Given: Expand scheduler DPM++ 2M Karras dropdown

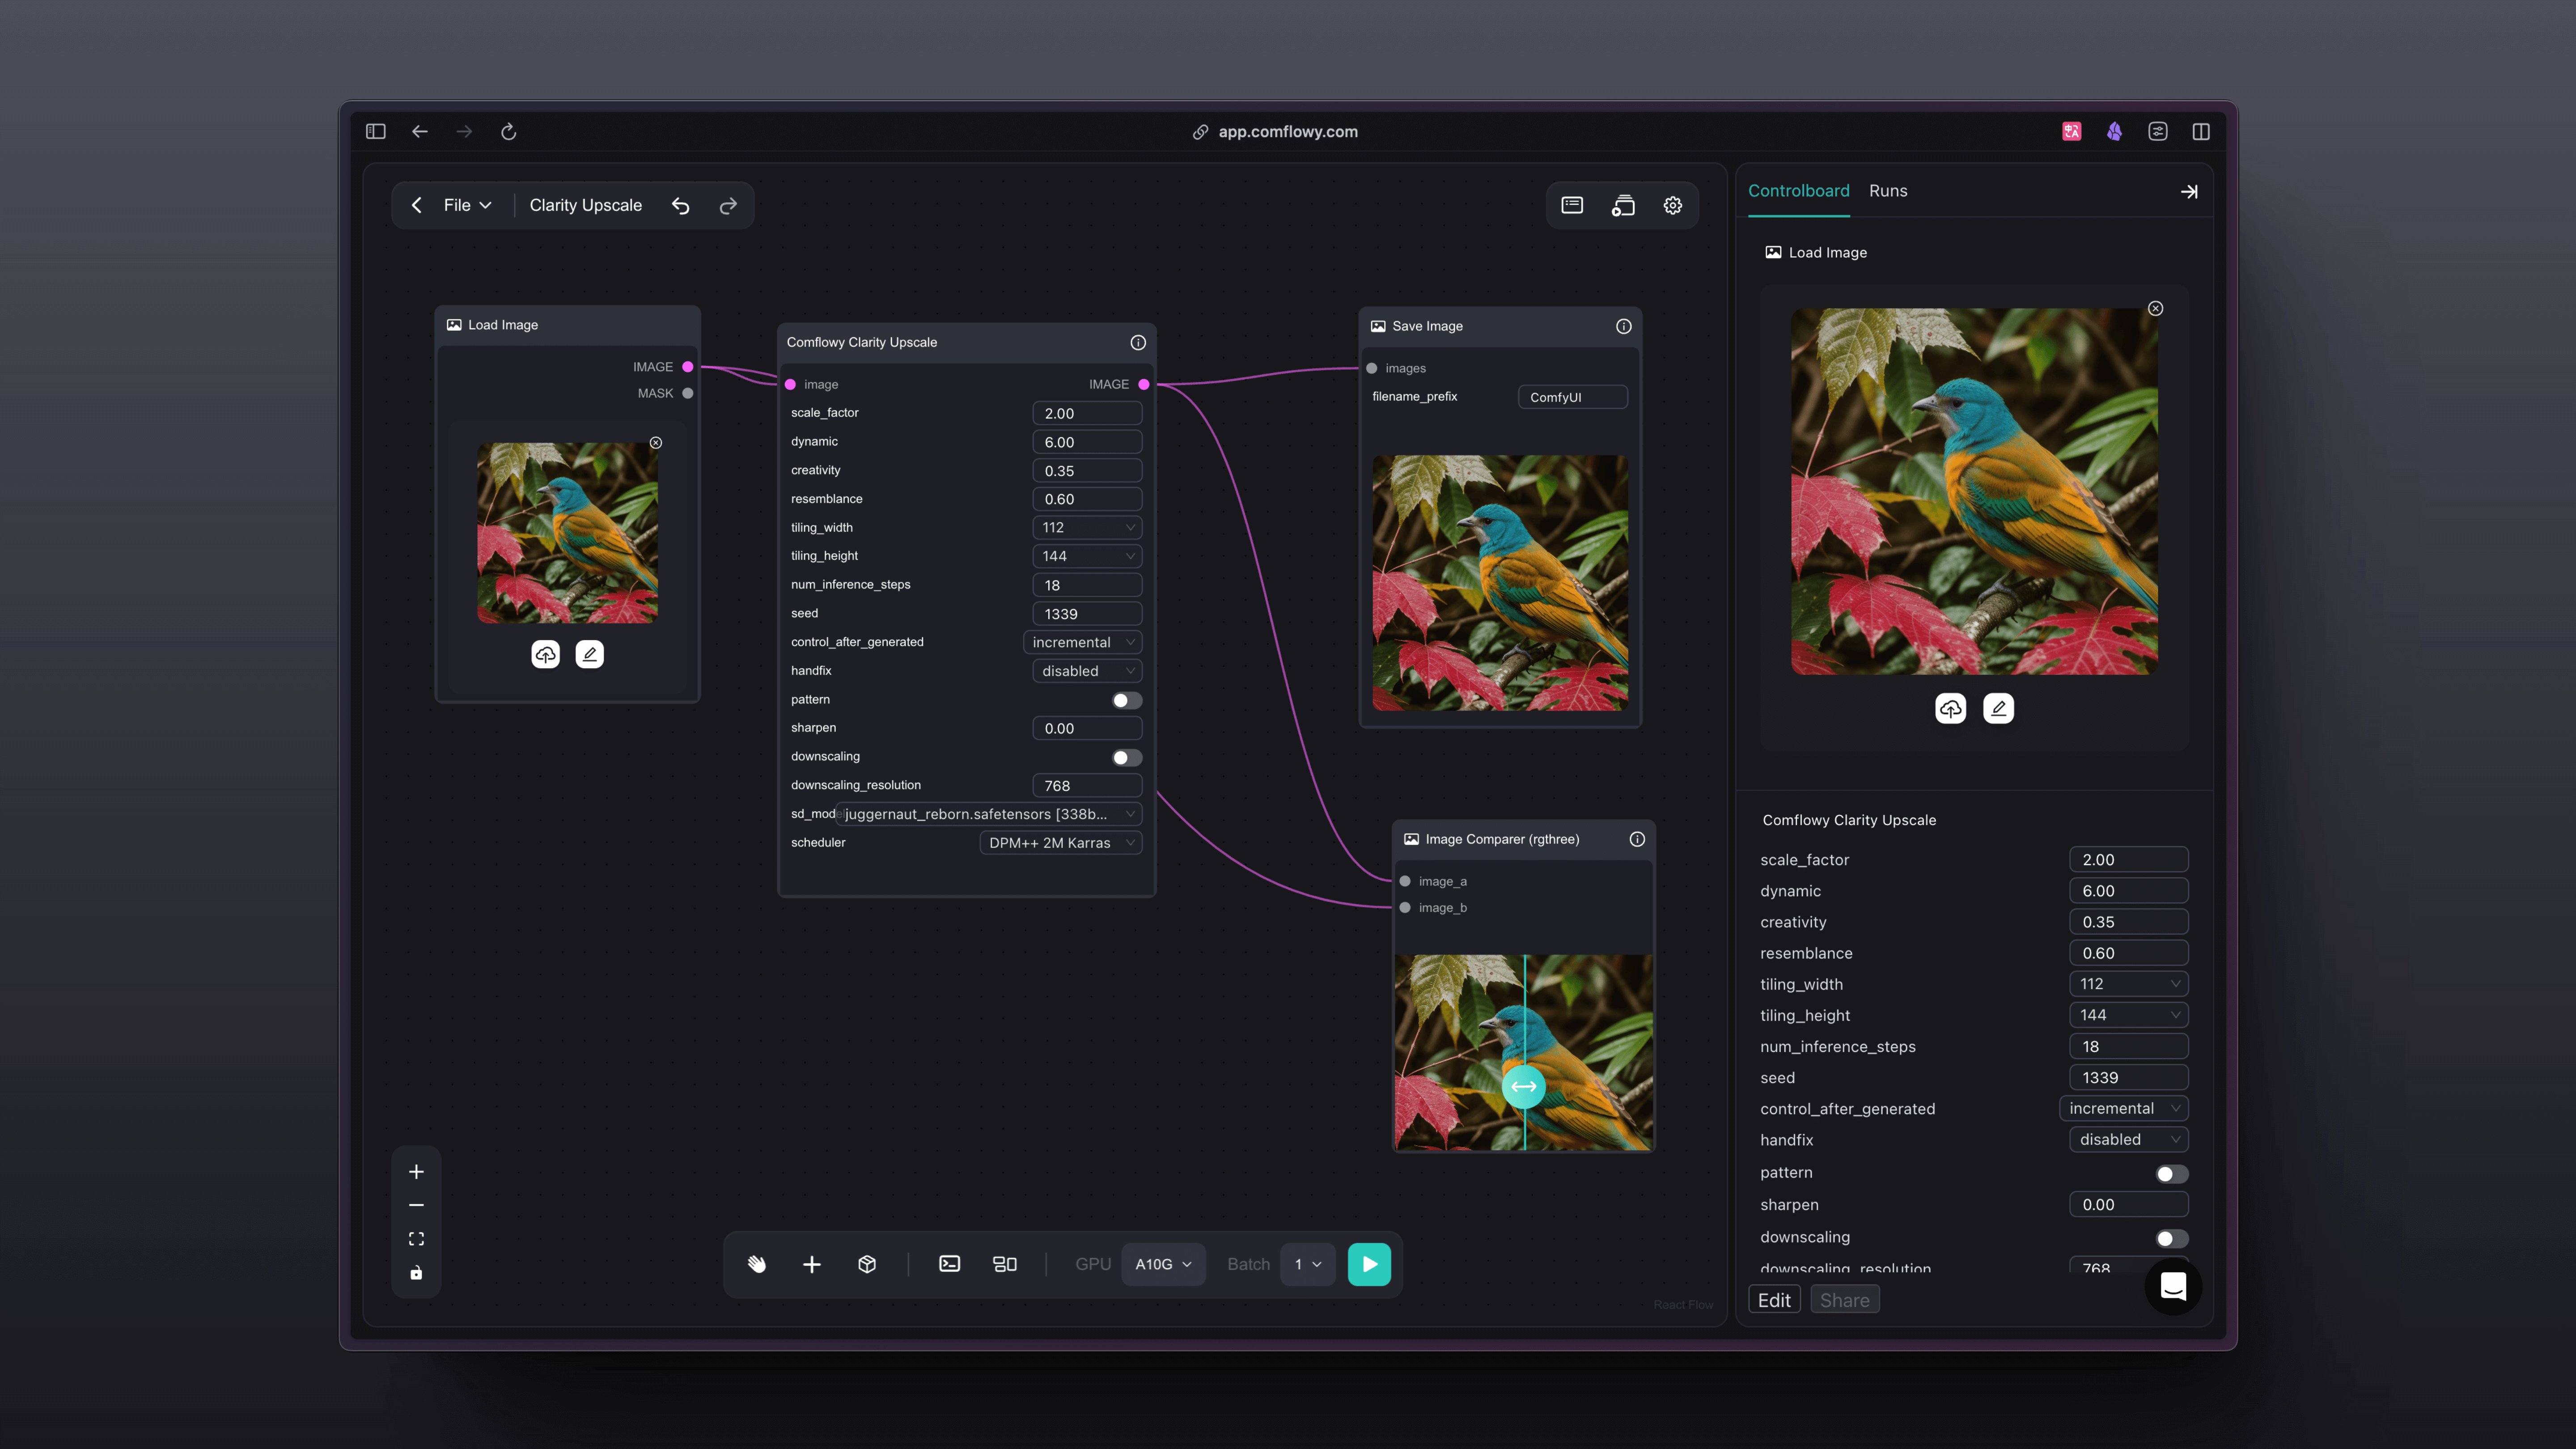Looking at the screenshot, I should pos(1060,843).
